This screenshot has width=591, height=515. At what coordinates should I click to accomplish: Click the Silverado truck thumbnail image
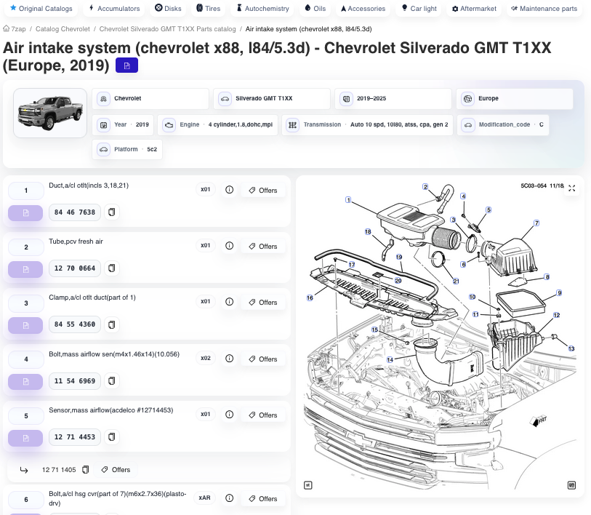tap(50, 113)
